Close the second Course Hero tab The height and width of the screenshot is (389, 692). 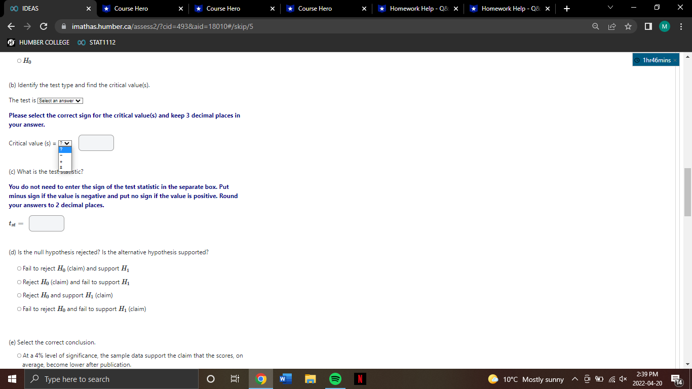click(x=273, y=9)
